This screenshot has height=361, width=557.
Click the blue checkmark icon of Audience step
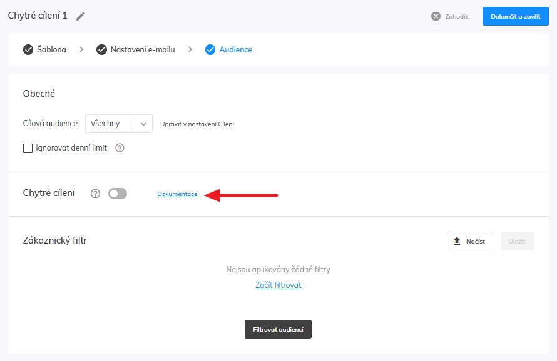pyautogui.click(x=210, y=49)
